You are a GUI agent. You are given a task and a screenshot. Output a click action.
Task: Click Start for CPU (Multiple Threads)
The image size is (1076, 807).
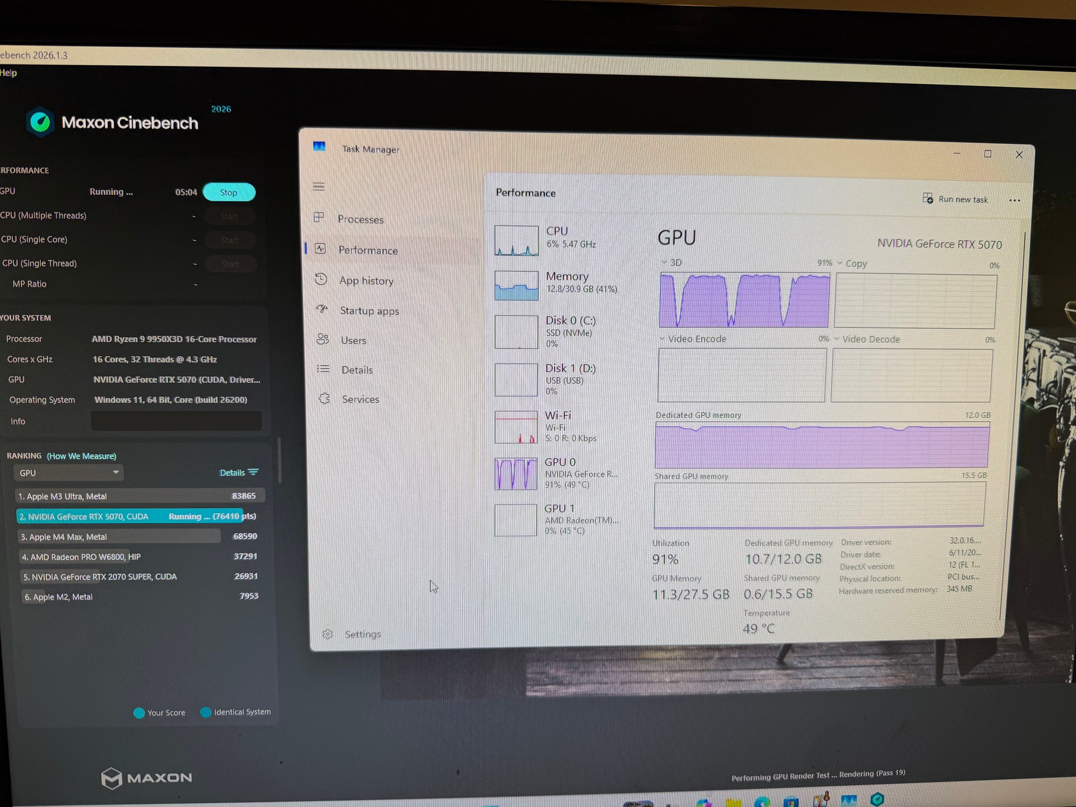click(230, 216)
